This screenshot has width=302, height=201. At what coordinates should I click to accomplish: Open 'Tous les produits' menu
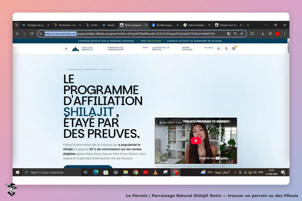pos(87,49)
